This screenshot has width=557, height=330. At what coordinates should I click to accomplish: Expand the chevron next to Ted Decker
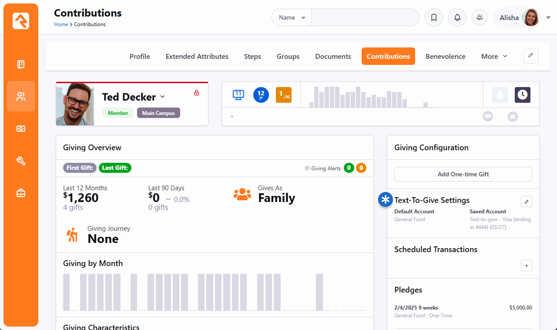163,97
